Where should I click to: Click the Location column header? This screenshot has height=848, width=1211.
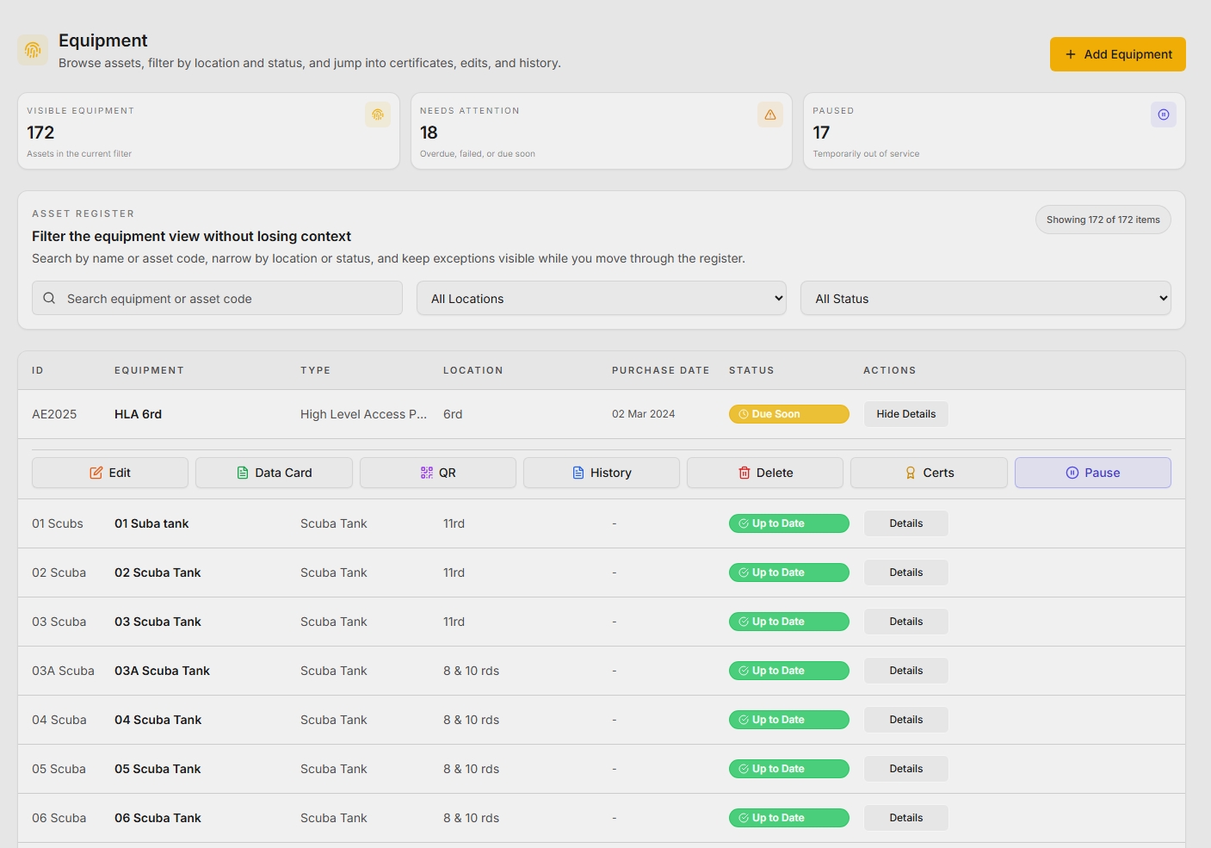click(x=473, y=370)
